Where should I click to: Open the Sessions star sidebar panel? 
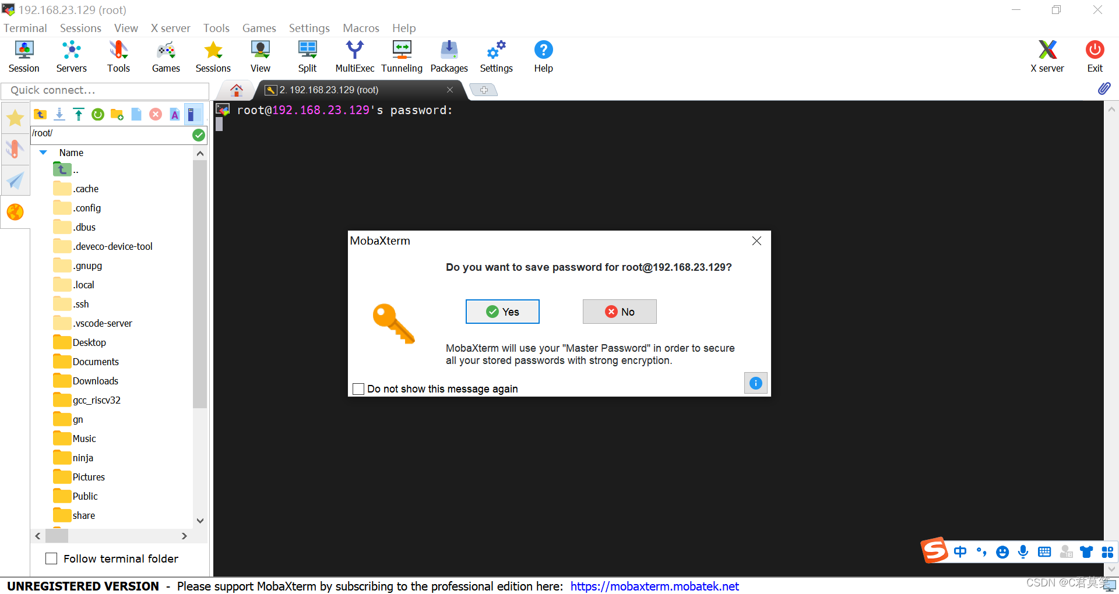[15, 118]
